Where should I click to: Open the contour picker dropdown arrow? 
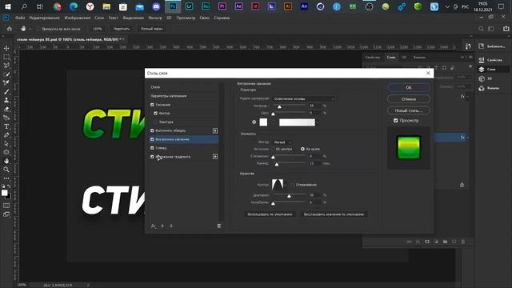pyautogui.click(x=286, y=185)
